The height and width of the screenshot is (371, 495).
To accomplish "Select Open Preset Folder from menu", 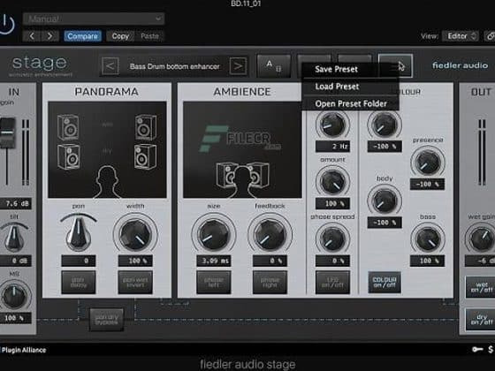I will click(351, 103).
